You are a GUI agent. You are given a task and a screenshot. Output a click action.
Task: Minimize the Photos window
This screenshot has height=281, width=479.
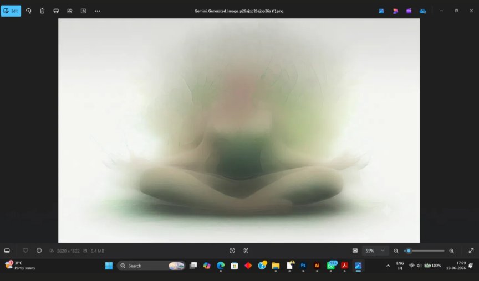(x=441, y=11)
